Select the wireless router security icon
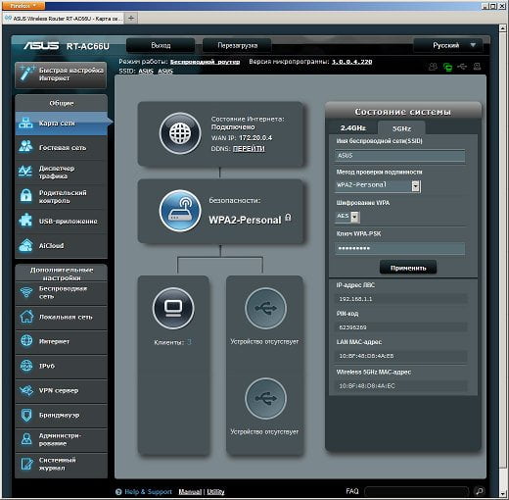The image size is (509, 500). (180, 211)
